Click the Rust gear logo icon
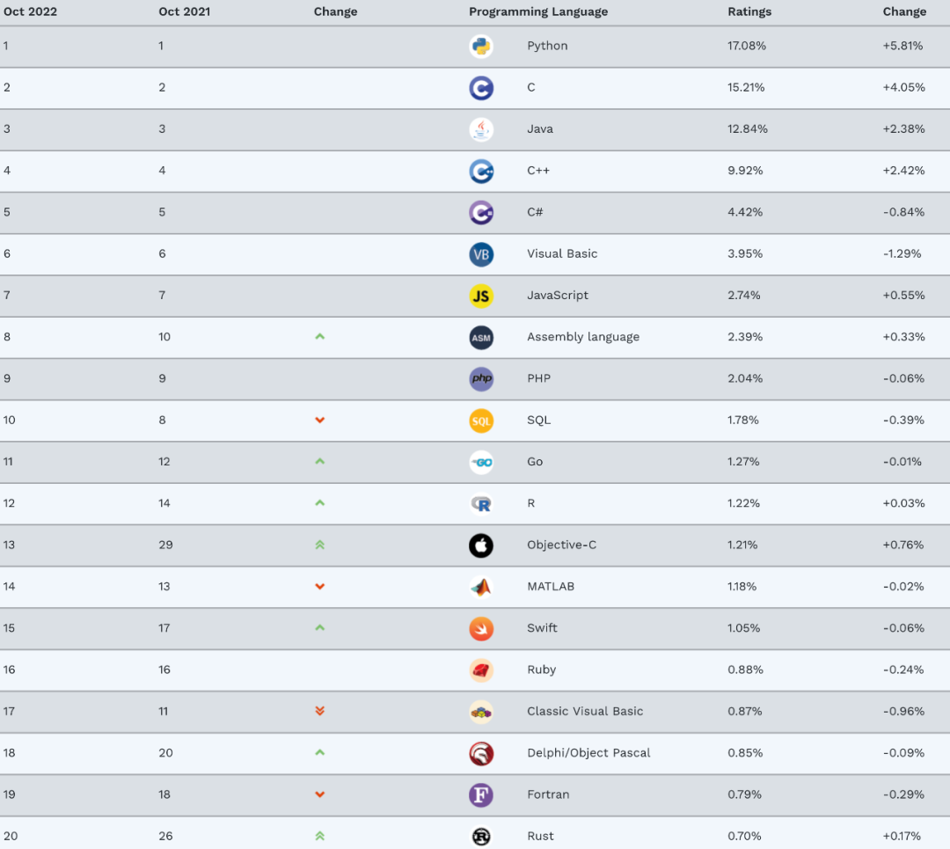 tap(481, 837)
